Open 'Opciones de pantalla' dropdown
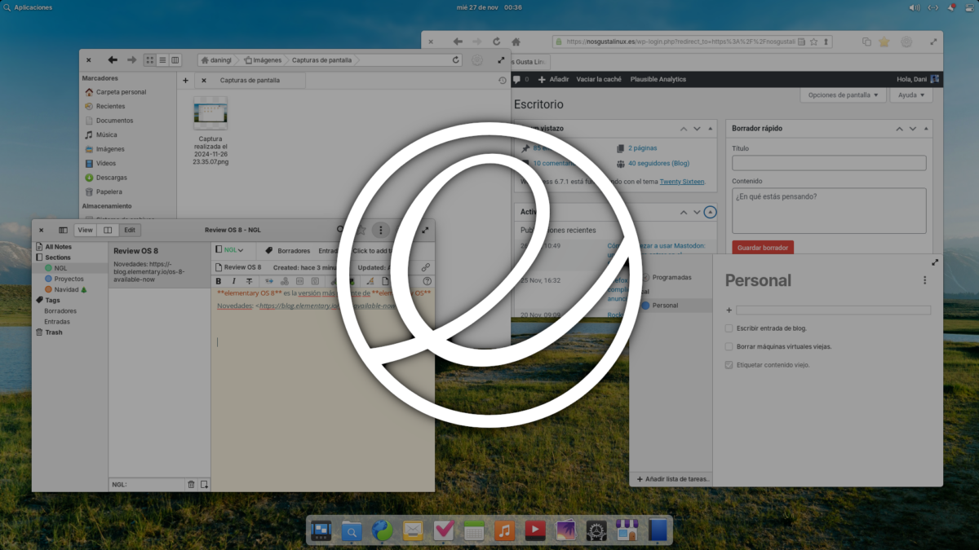This screenshot has height=550, width=979. (843, 95)
